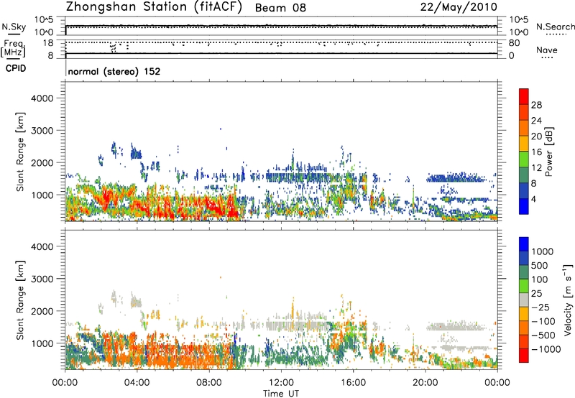Click the bright blue top of Velocity colorbar

(524, 244)
